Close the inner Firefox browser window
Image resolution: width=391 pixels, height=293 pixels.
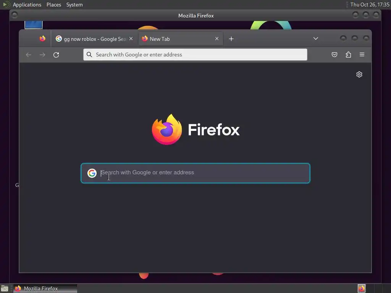[366, 38]
